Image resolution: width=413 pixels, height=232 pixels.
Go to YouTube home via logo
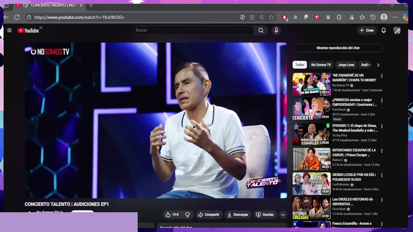[x=28, y=30]
